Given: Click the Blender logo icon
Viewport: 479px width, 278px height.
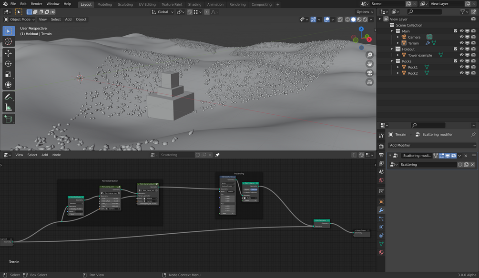Looking at the screenshot, I should click(x=5, y=4).
